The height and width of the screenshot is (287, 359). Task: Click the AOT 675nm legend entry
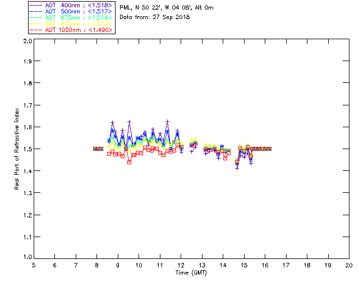point(71,17)
